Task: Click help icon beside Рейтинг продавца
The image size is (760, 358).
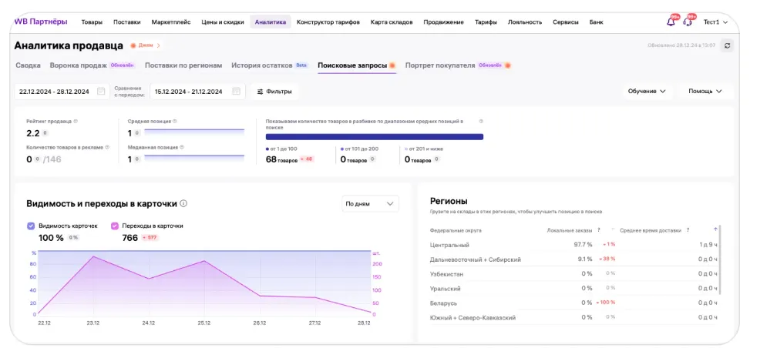Action: click(x=76, y=122)
